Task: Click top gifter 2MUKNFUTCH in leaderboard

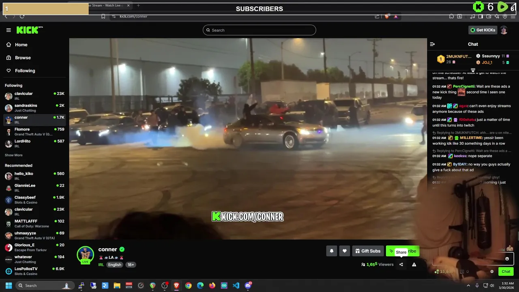Action: pos(459,56)
